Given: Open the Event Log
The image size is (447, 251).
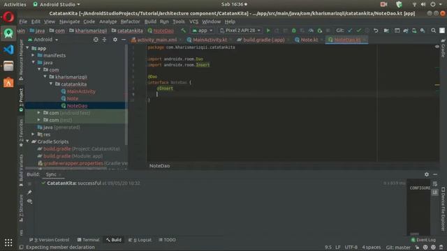Looking at the screenshot, I should (x=423, y=240).
